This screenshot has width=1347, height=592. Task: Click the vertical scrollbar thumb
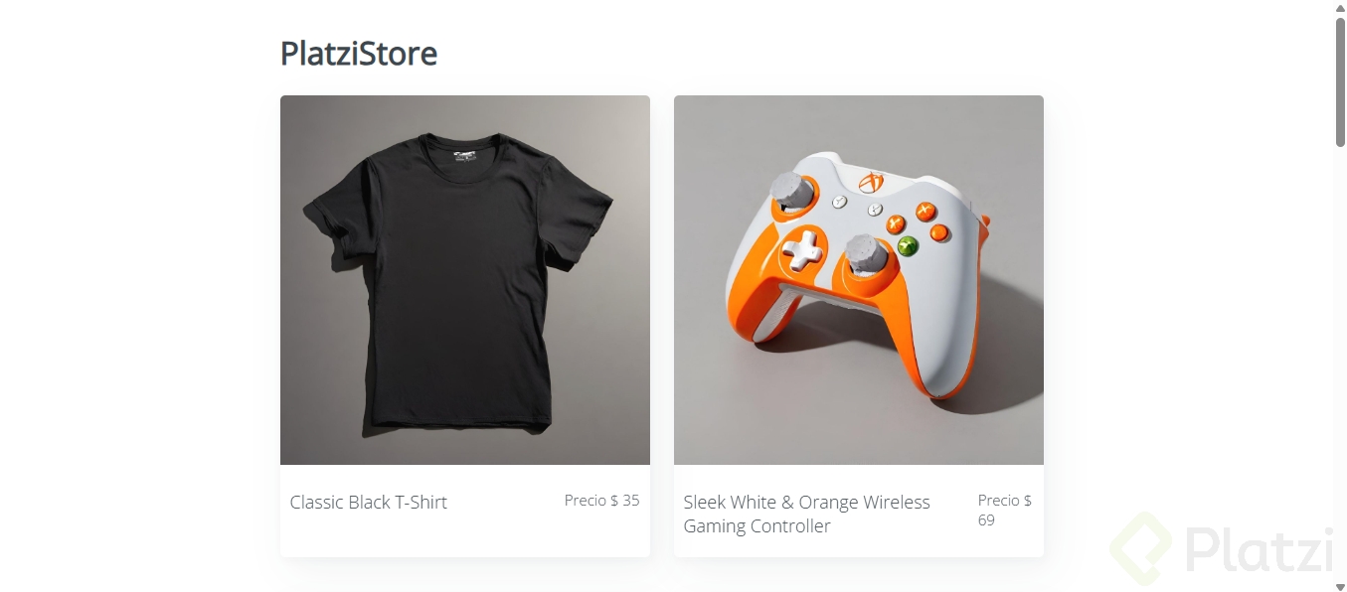click(1340, 81)
